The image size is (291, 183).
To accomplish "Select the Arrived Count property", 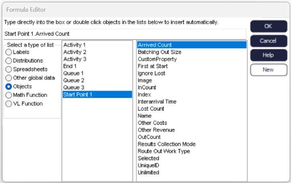I will coord(192,45).
